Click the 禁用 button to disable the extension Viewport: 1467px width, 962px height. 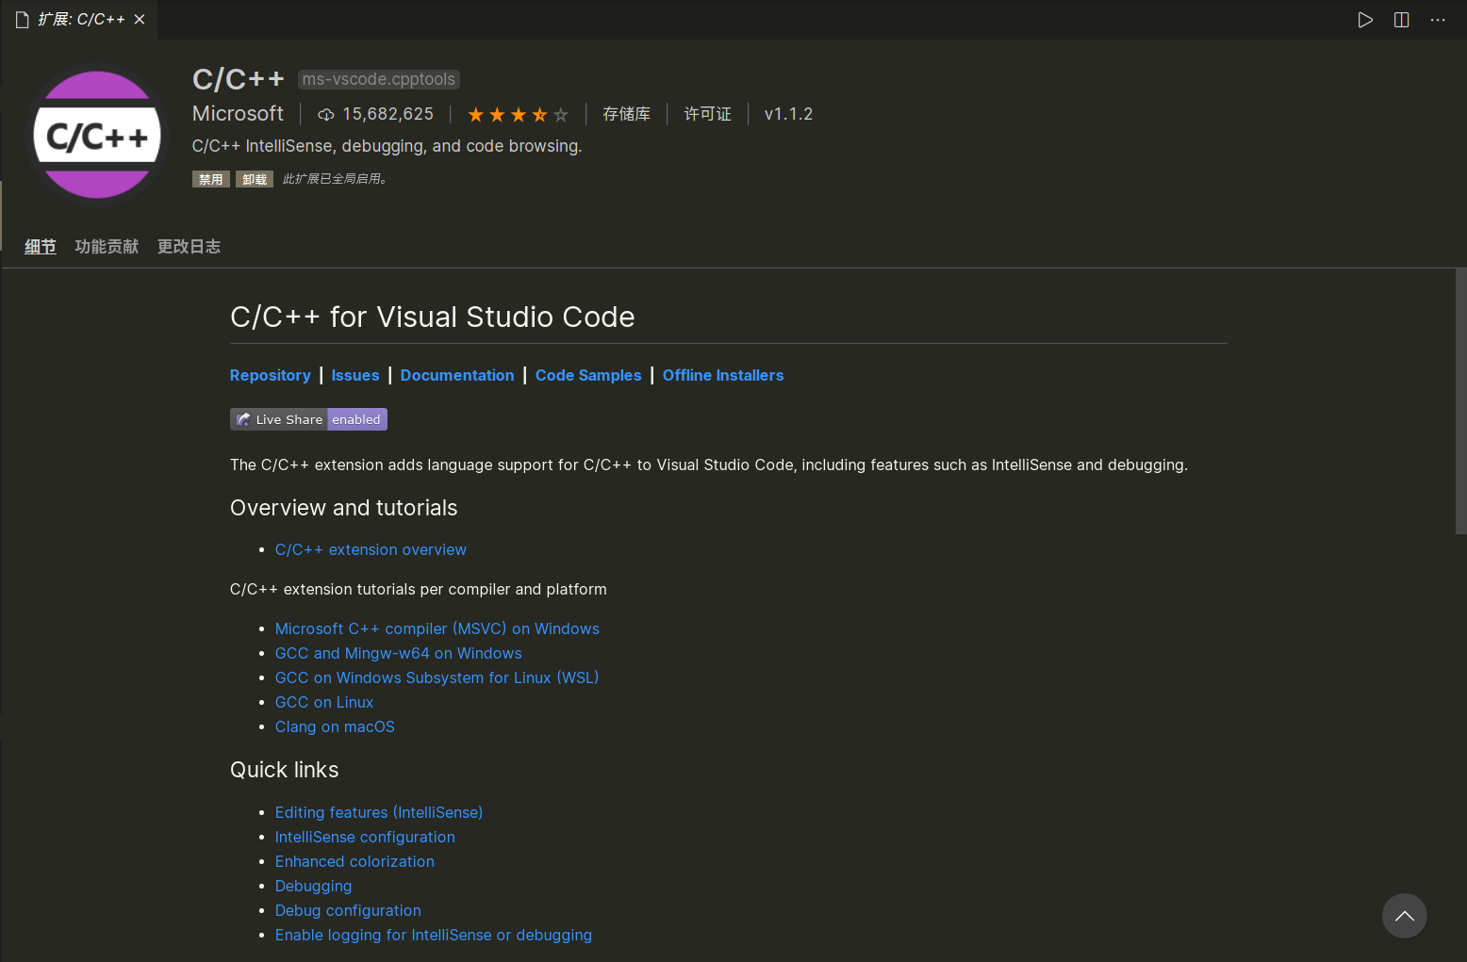210,179
